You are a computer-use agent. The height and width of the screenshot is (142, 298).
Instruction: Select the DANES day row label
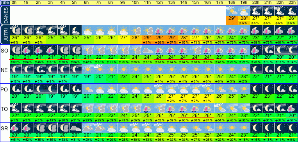[x=5, y=16]
